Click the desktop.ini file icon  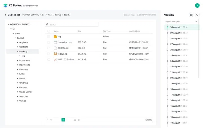point(55,48)
